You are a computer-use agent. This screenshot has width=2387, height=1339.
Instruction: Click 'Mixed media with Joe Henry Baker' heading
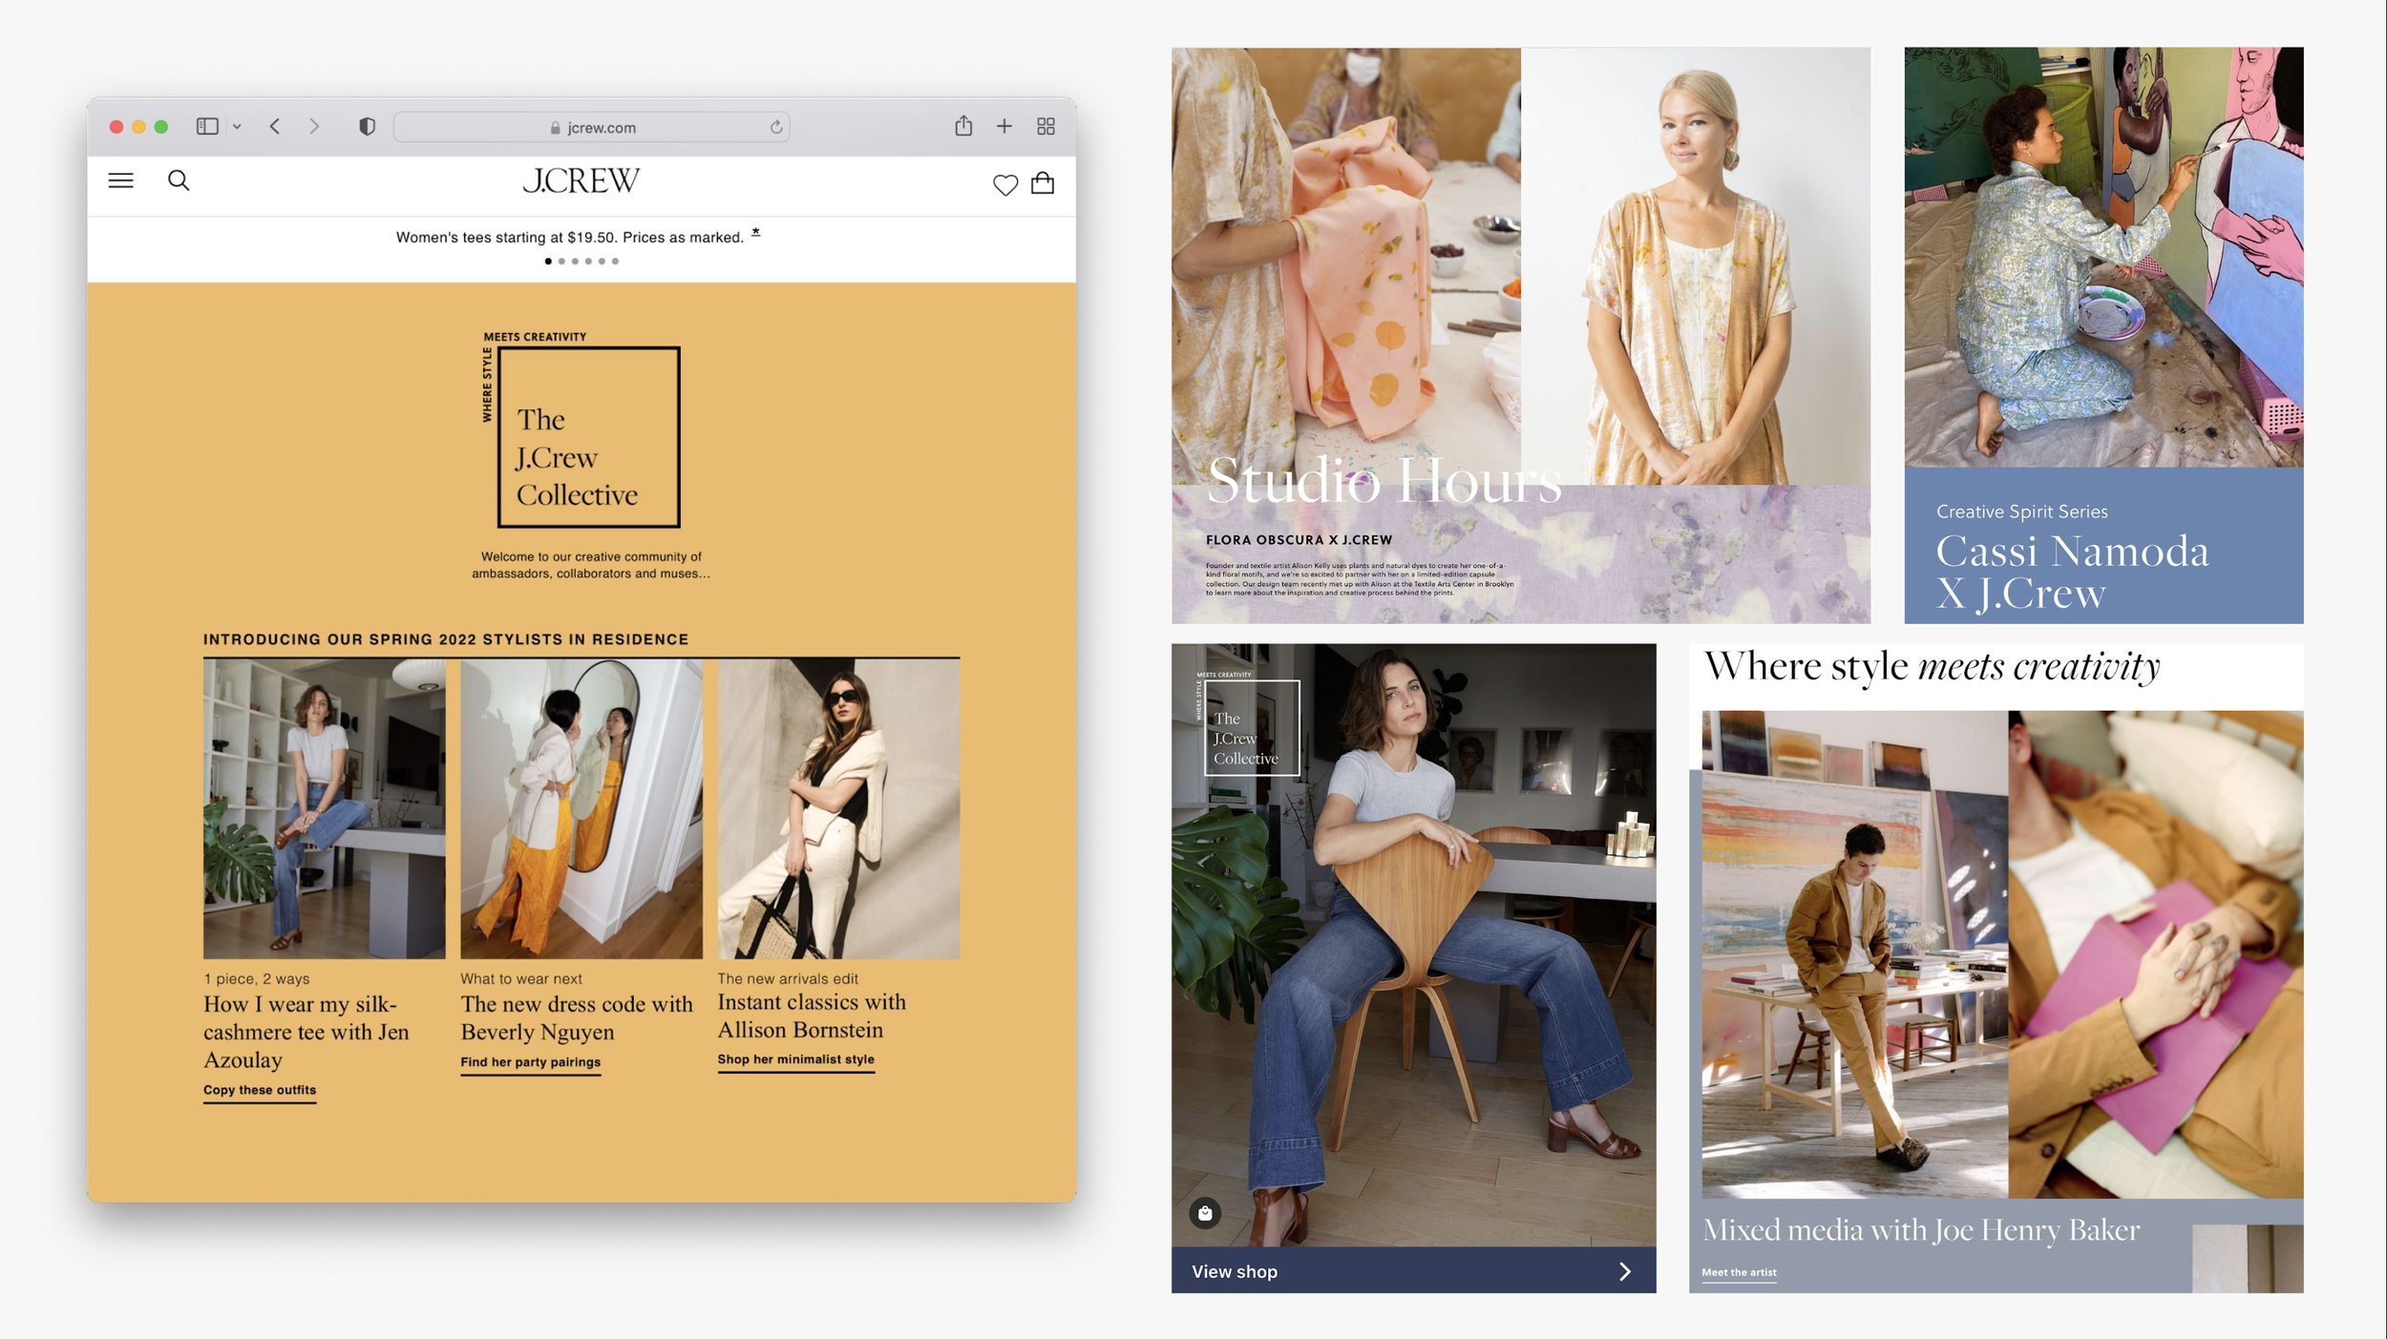coord(1921,1231)
